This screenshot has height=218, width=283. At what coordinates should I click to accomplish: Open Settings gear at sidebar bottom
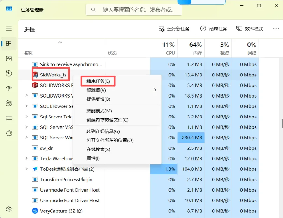point(9,209)
